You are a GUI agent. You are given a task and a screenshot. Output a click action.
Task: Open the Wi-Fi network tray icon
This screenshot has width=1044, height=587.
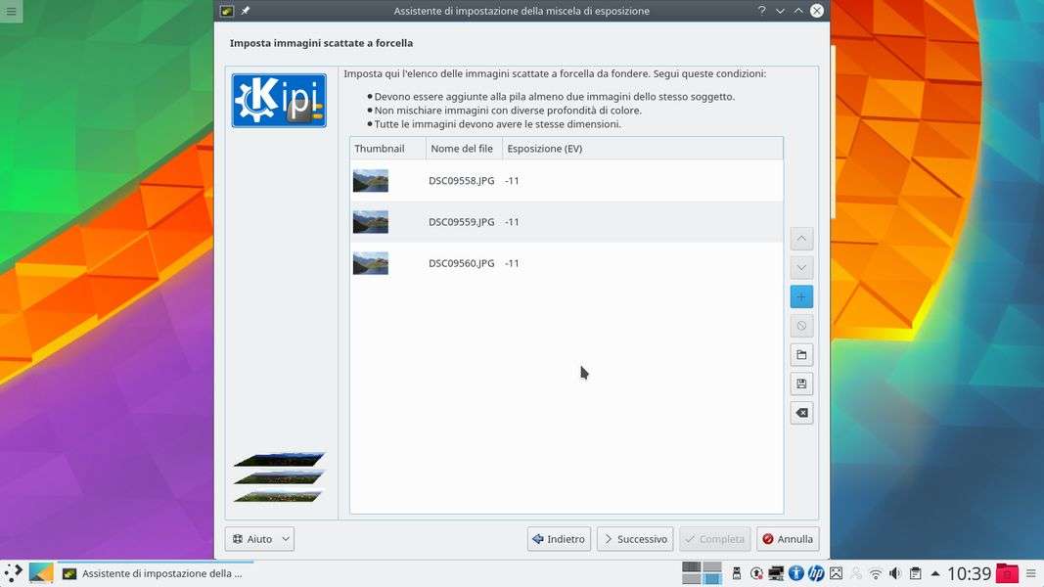[x=876, y=573]
